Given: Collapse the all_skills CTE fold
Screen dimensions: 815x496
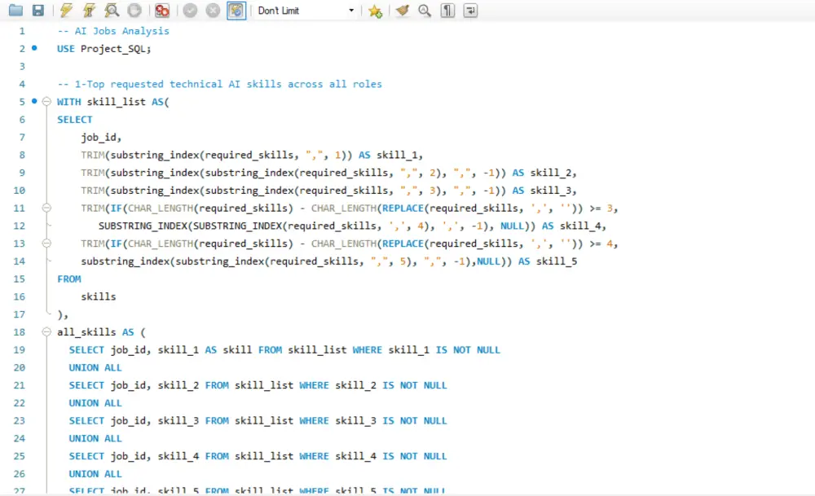Looking at the screenshot, I should click(47, 331).
